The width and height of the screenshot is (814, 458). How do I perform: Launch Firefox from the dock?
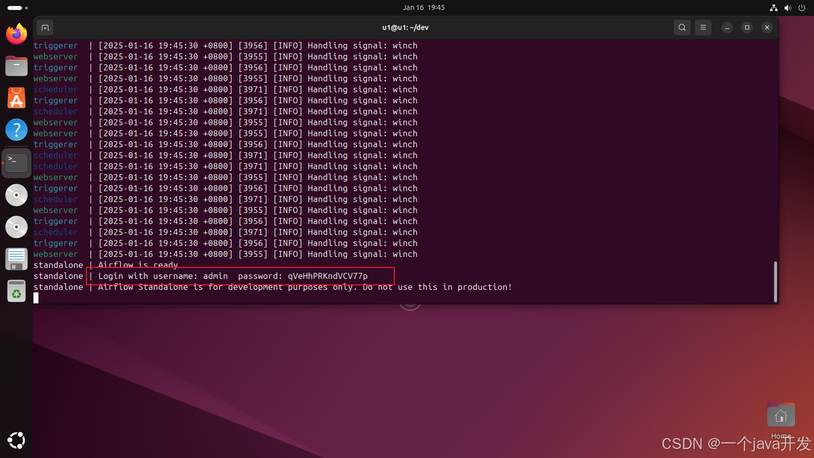16,34
